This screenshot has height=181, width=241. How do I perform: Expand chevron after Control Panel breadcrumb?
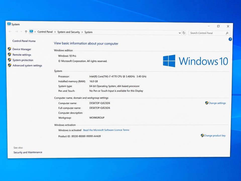click(x=55, y=32)
